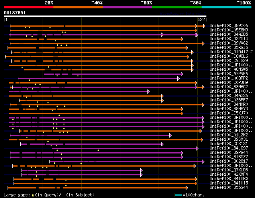
Task: Select the UniRef100_C9JS29 hit label
Action: point(229,60)
